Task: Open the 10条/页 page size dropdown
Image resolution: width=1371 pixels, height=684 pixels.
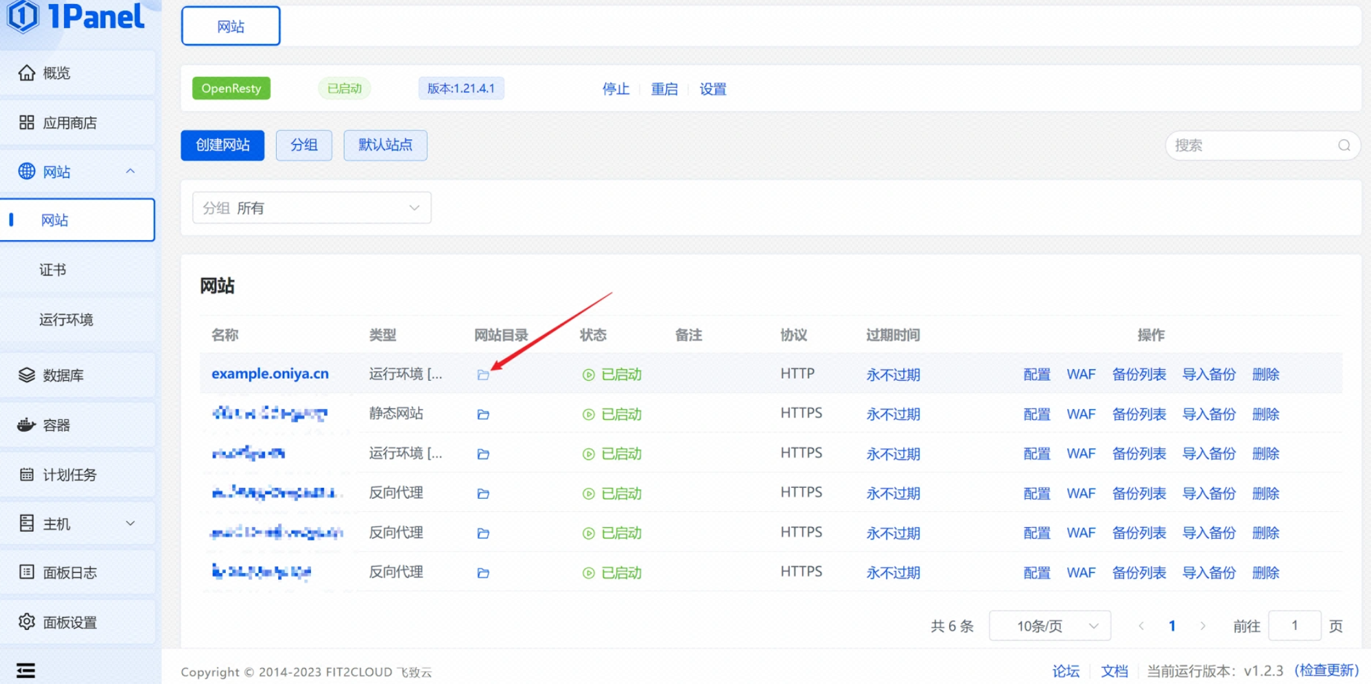Action: 1049,625
